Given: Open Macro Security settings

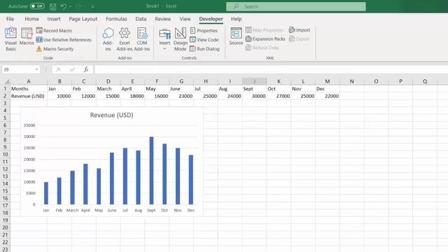Looking at the screenshot, I should point(55,49).
